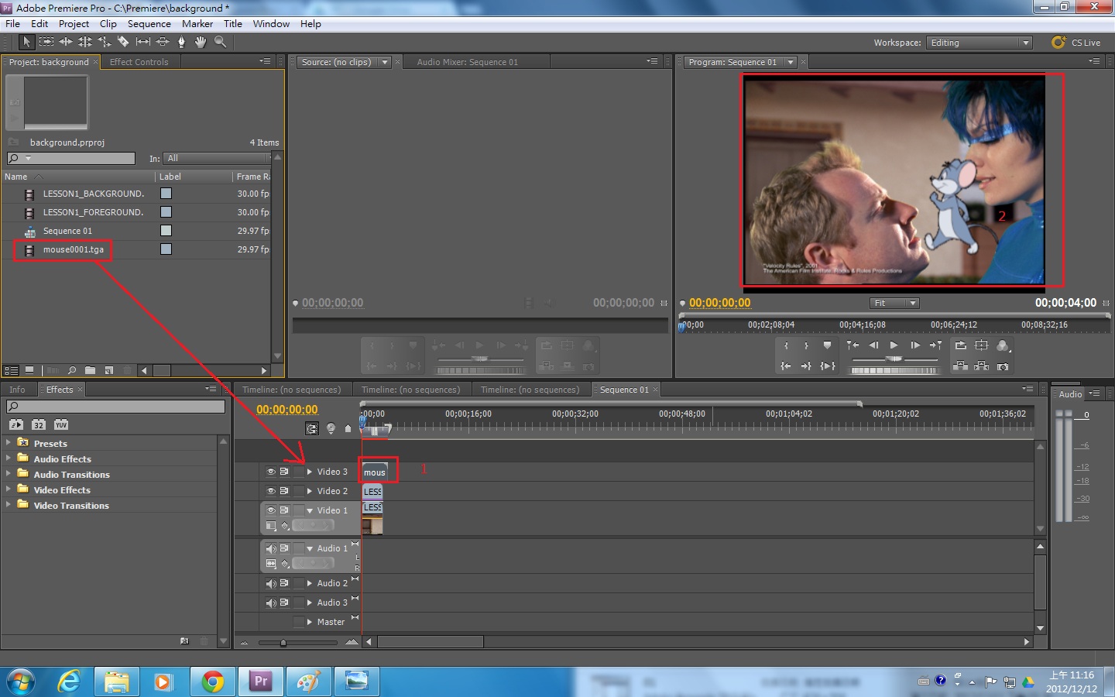Open the Sequence menu
This screenshot has width=1115, height=697.
(x=149, y=24)
